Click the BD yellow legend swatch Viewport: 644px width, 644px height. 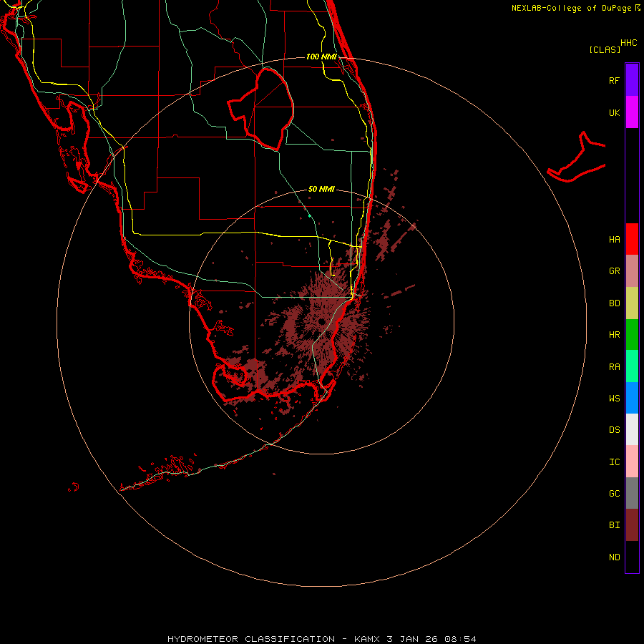click(x=632, y=303)
